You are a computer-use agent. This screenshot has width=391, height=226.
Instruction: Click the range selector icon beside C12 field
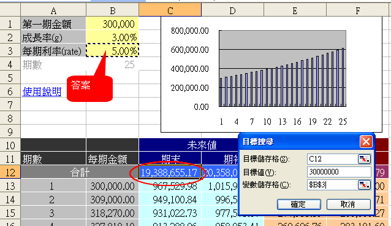click(x=364, y=159)
